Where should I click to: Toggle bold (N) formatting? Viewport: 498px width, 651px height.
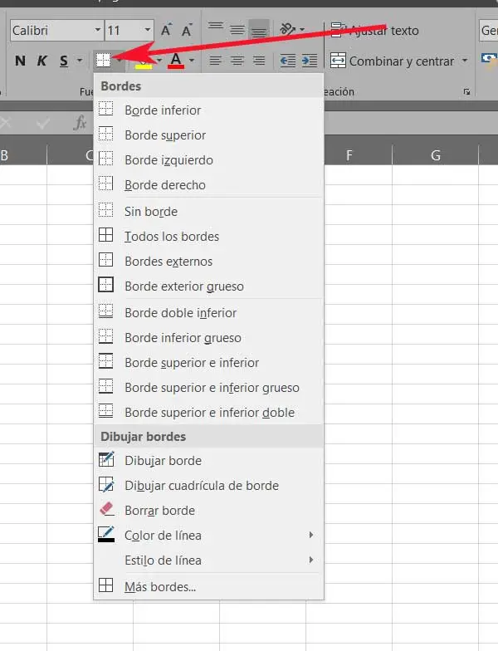tap(20, 61)
